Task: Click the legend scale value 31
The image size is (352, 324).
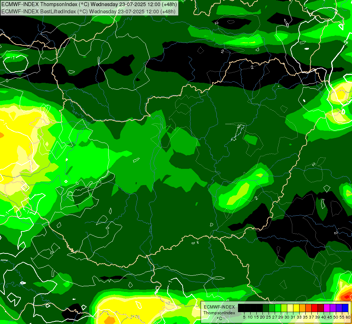Action: coord(293,317)
